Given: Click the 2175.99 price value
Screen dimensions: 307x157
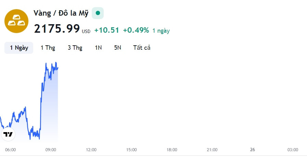Looking at the screenshot, I should [x=57, y=29].
